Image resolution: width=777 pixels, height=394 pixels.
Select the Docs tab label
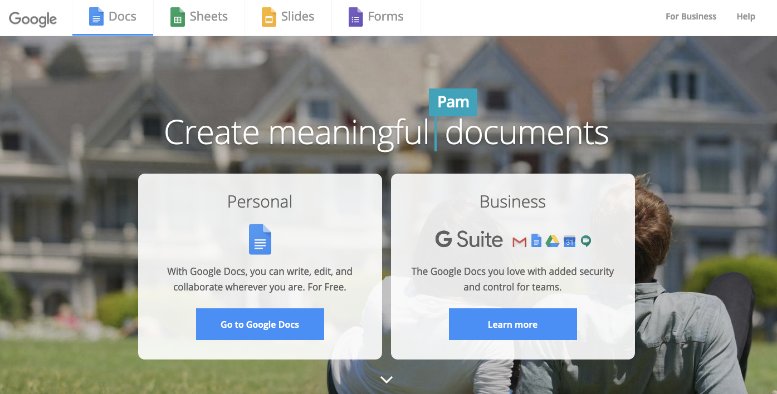pyautogui.click(x=123, y=17)
